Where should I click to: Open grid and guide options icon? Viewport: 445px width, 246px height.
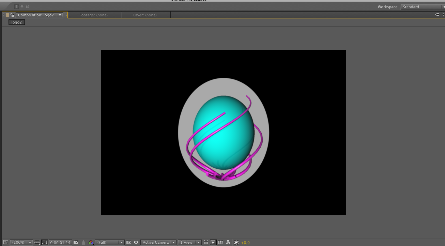tap(37, 242)
